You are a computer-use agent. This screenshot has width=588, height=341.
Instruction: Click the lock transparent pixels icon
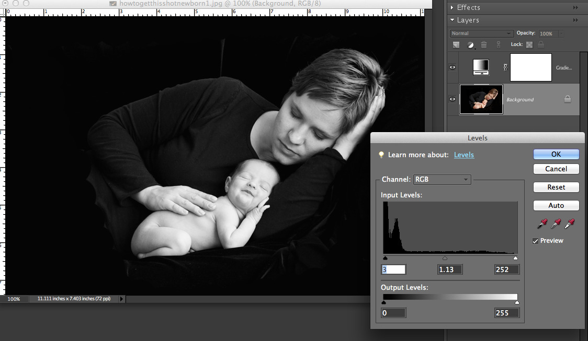529,45
